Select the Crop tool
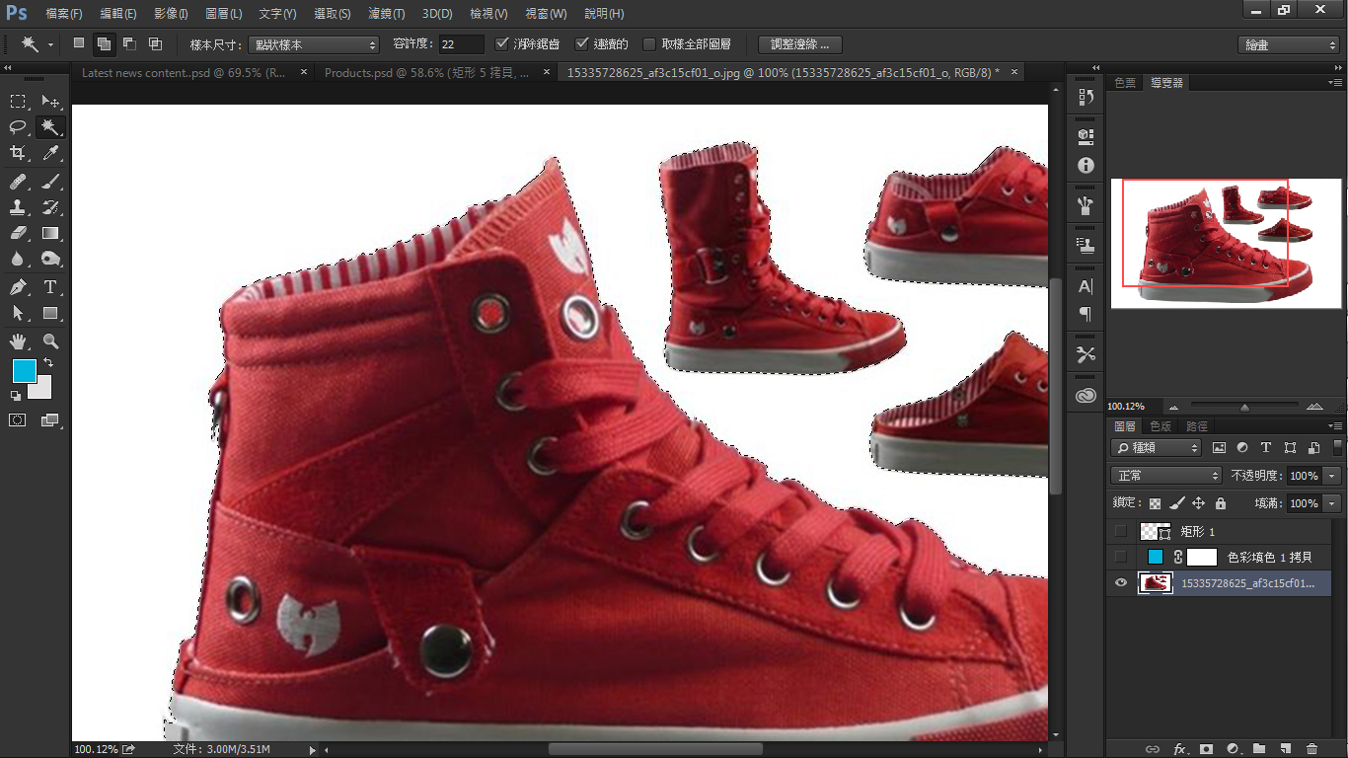 18,153
